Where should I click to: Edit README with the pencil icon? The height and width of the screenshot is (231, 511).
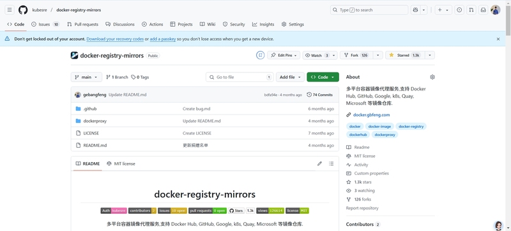[319, 164]
